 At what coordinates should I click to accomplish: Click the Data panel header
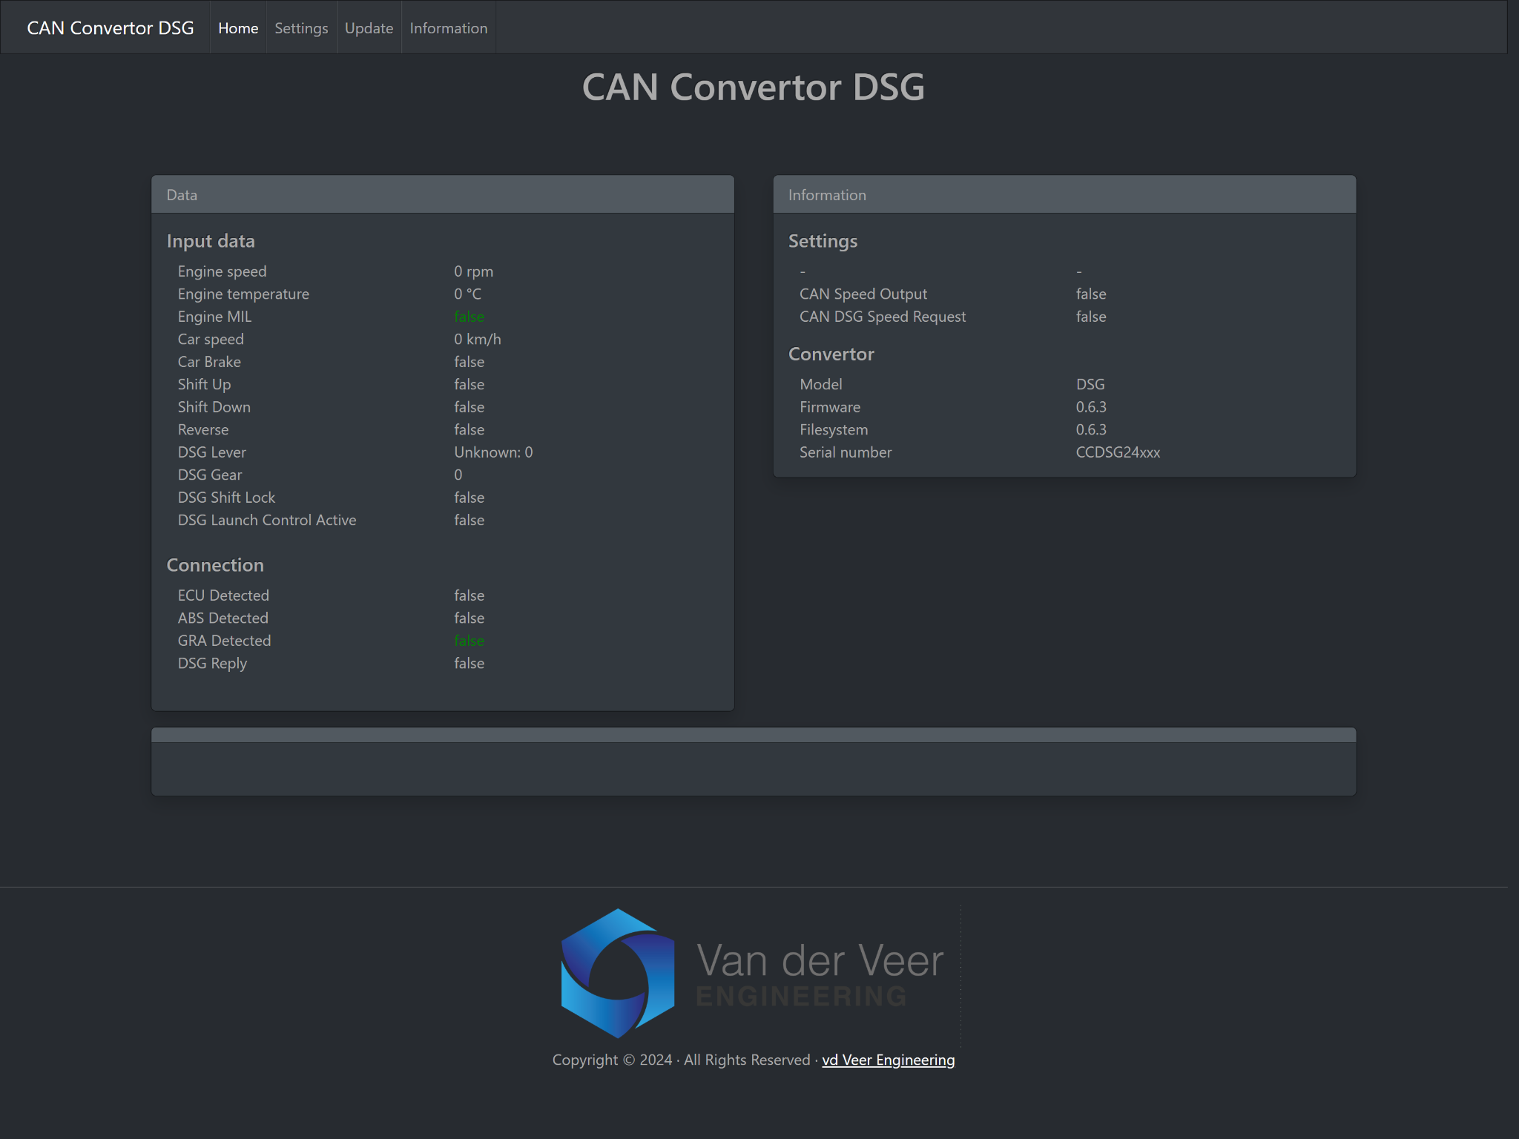pos(443,194)
